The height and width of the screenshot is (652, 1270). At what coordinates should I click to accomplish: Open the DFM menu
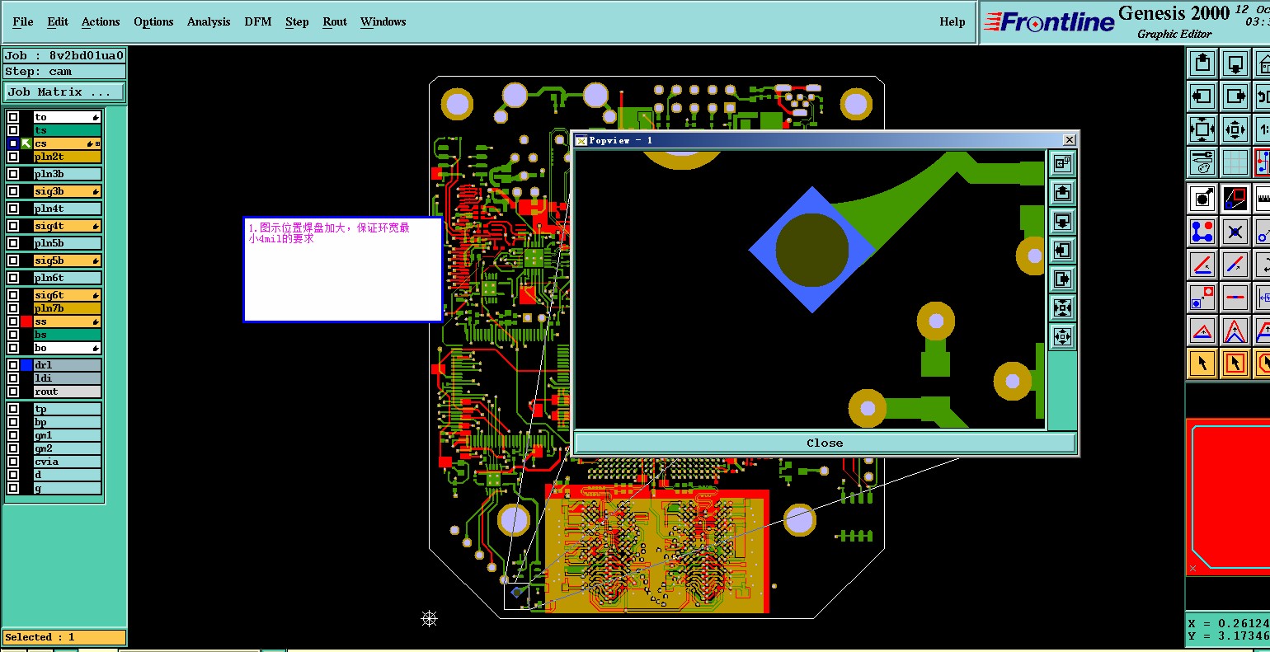258,21
